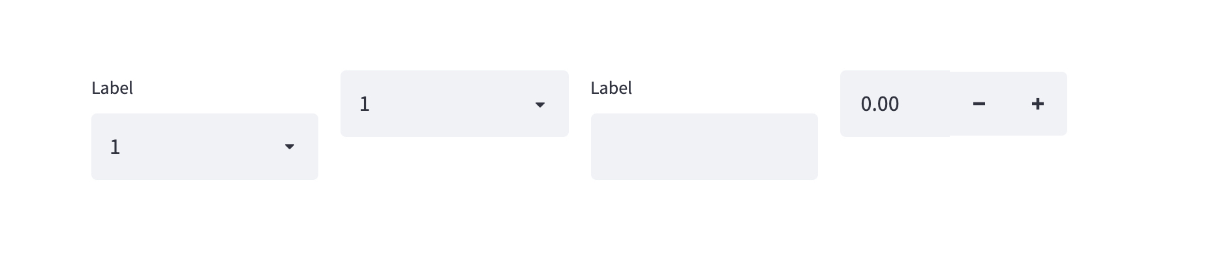Click the minus decrement button

(x=979, y=104)
